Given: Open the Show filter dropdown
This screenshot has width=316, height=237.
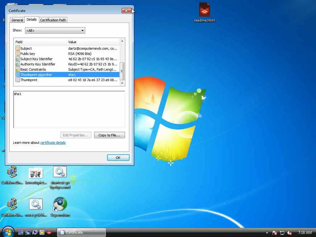Looking at the screenshot, I should point(55,31).
